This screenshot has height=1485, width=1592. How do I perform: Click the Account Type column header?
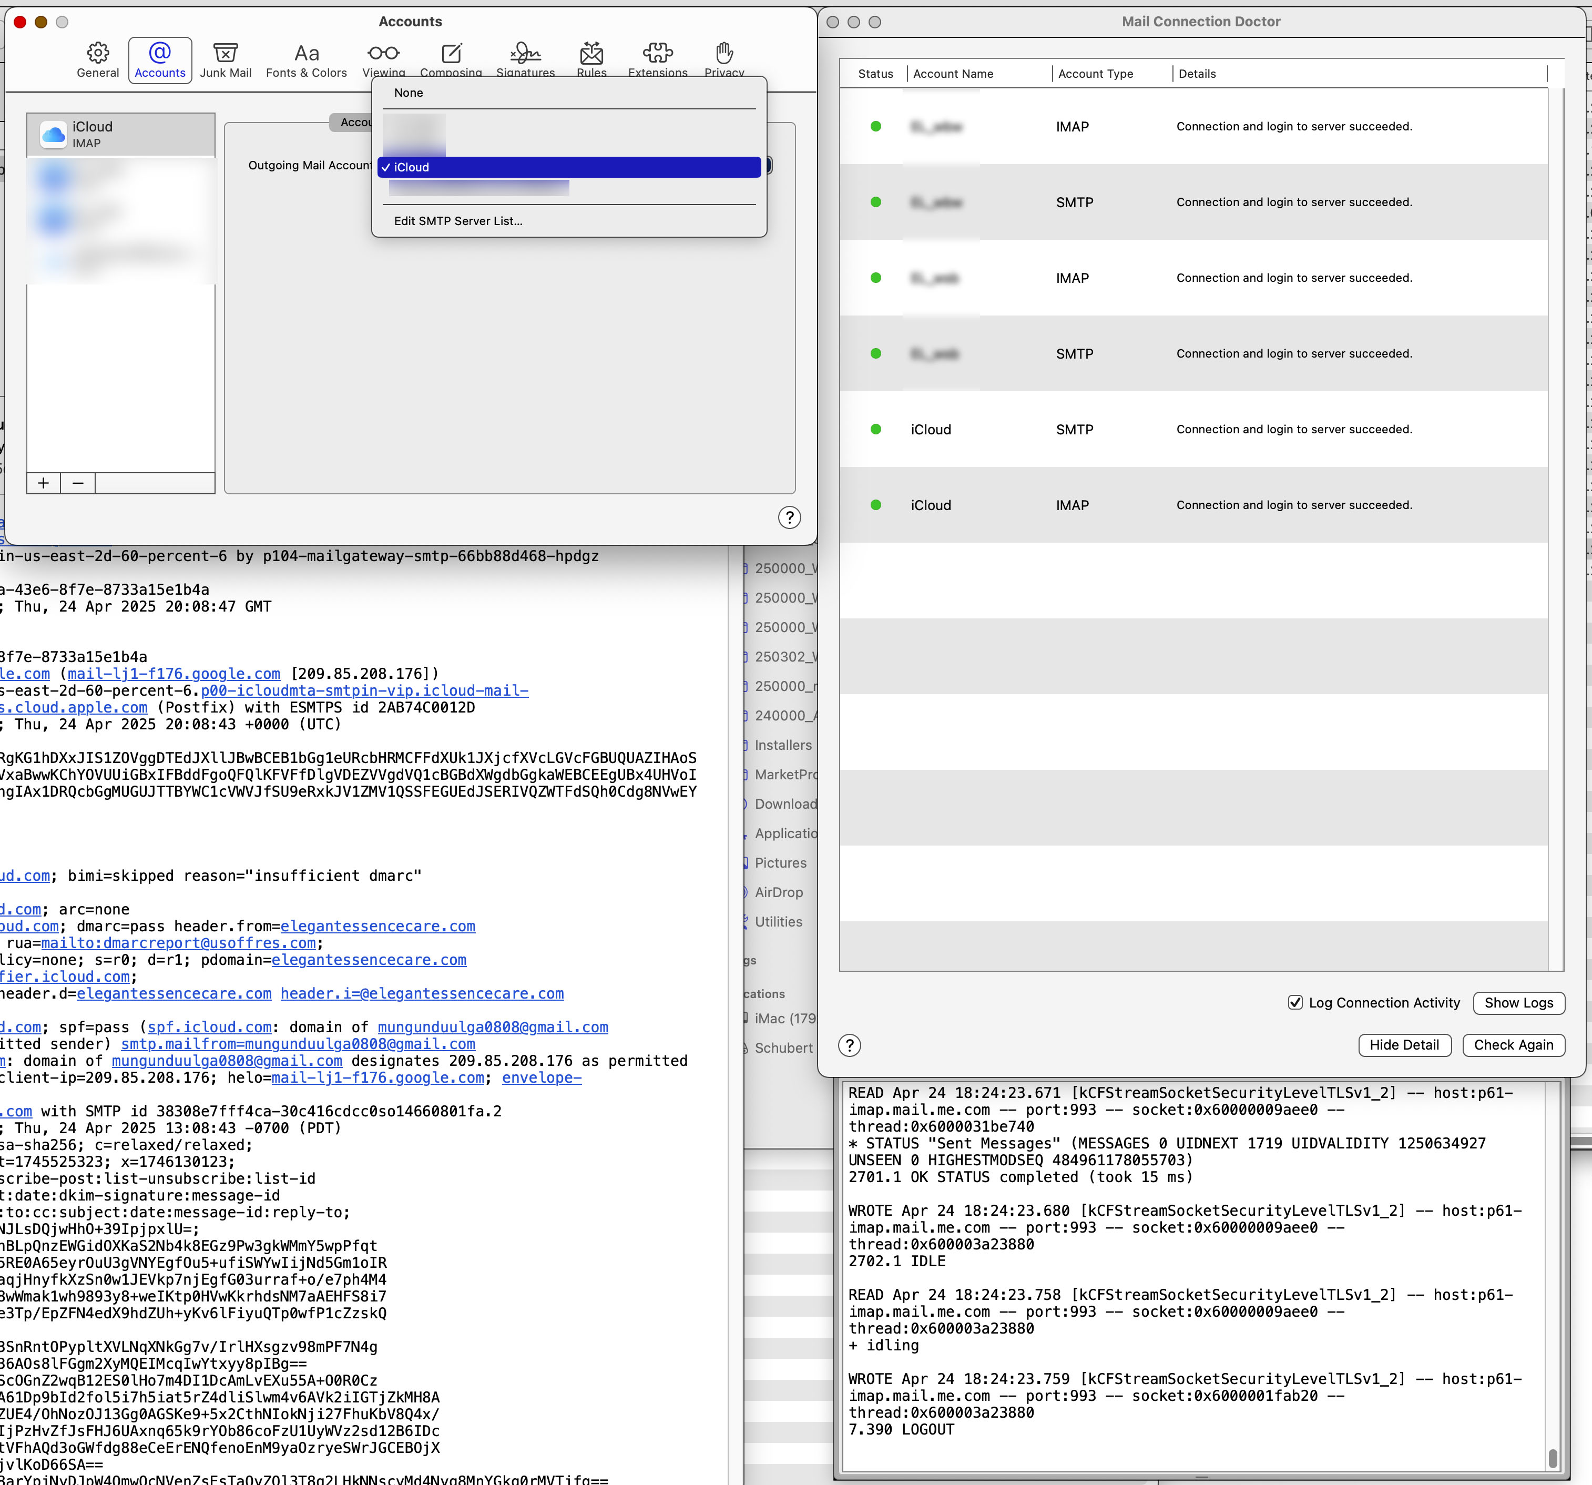coord(1095,74)
